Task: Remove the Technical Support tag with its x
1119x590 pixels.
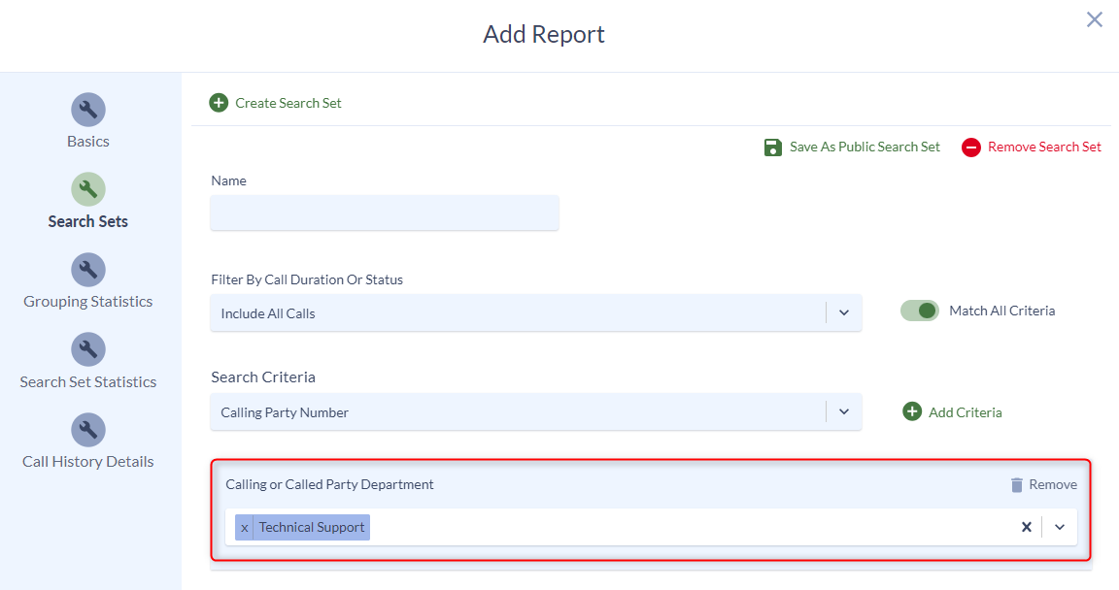Action: pyautogui.click(x=244, y=527)
